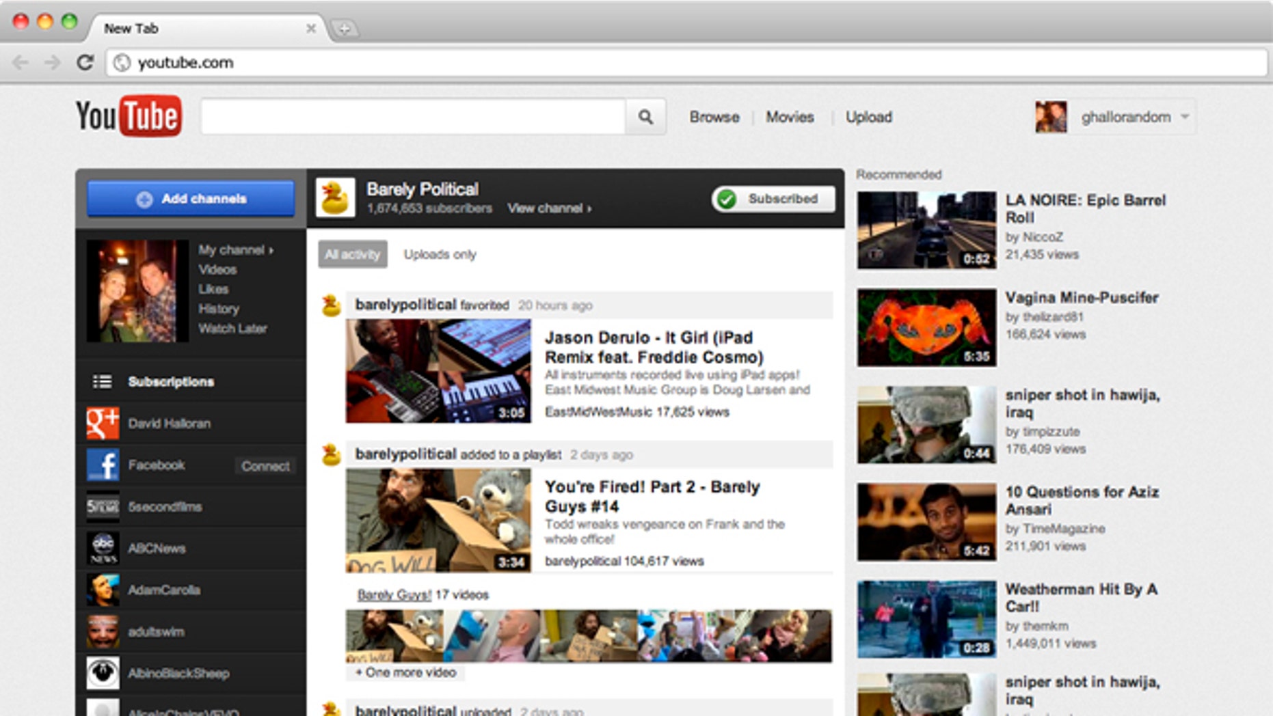The image size is (1273, 716).
Task: Click the YouTube search input field
Action: click(x=413, y=117)
